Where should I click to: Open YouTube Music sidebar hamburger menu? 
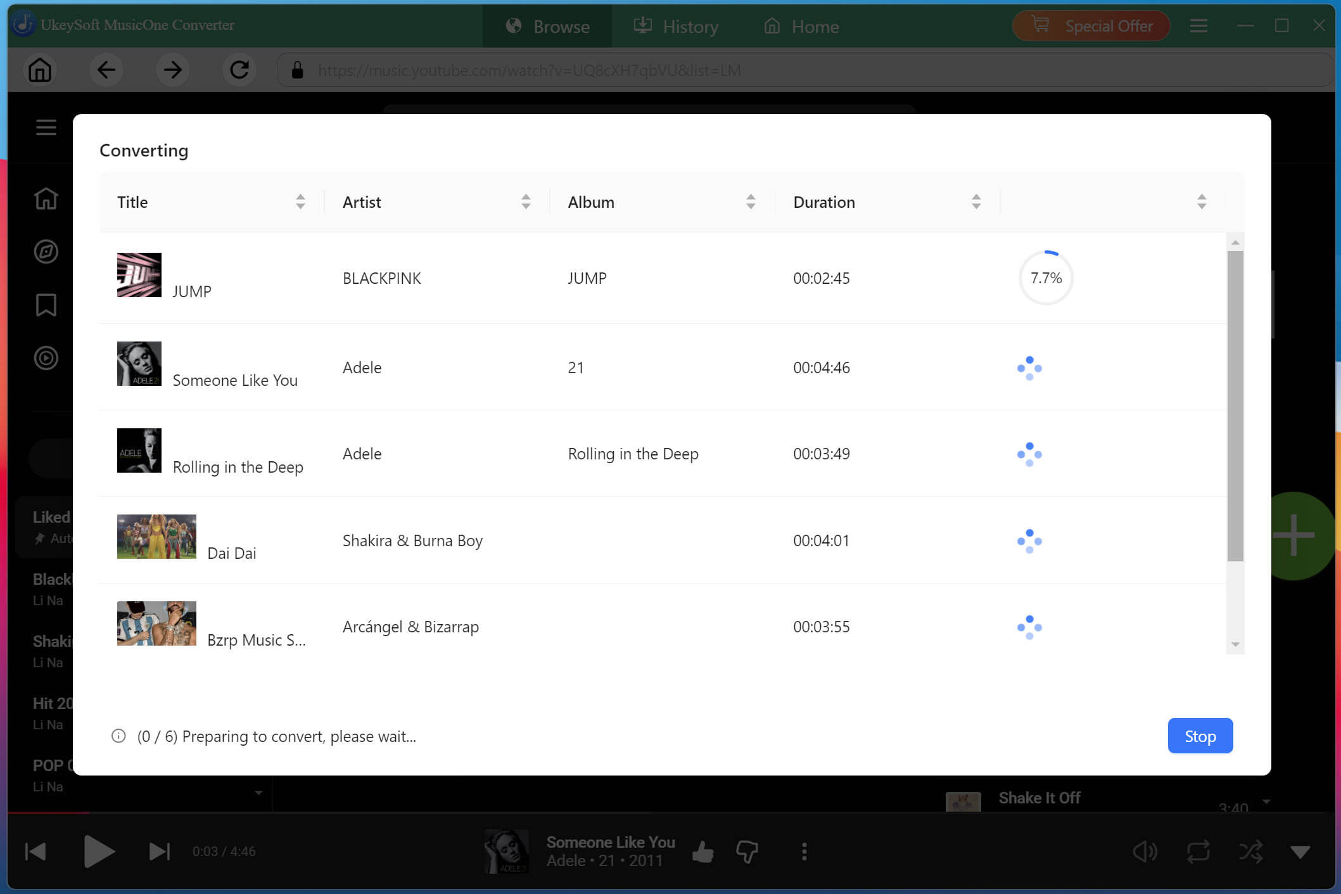(46, 127)
